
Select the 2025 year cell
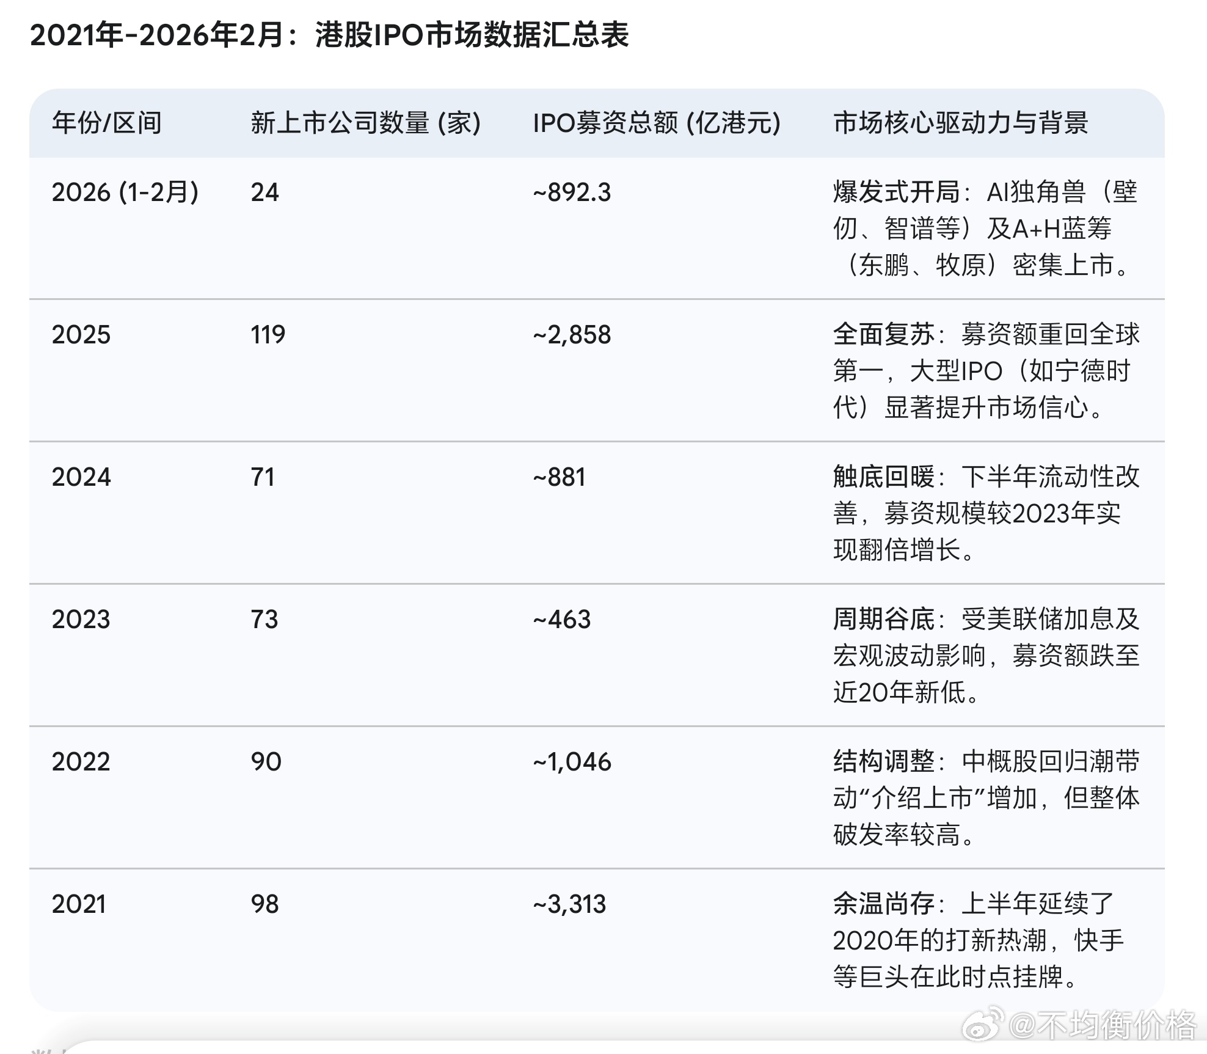[x=81, y=335]
